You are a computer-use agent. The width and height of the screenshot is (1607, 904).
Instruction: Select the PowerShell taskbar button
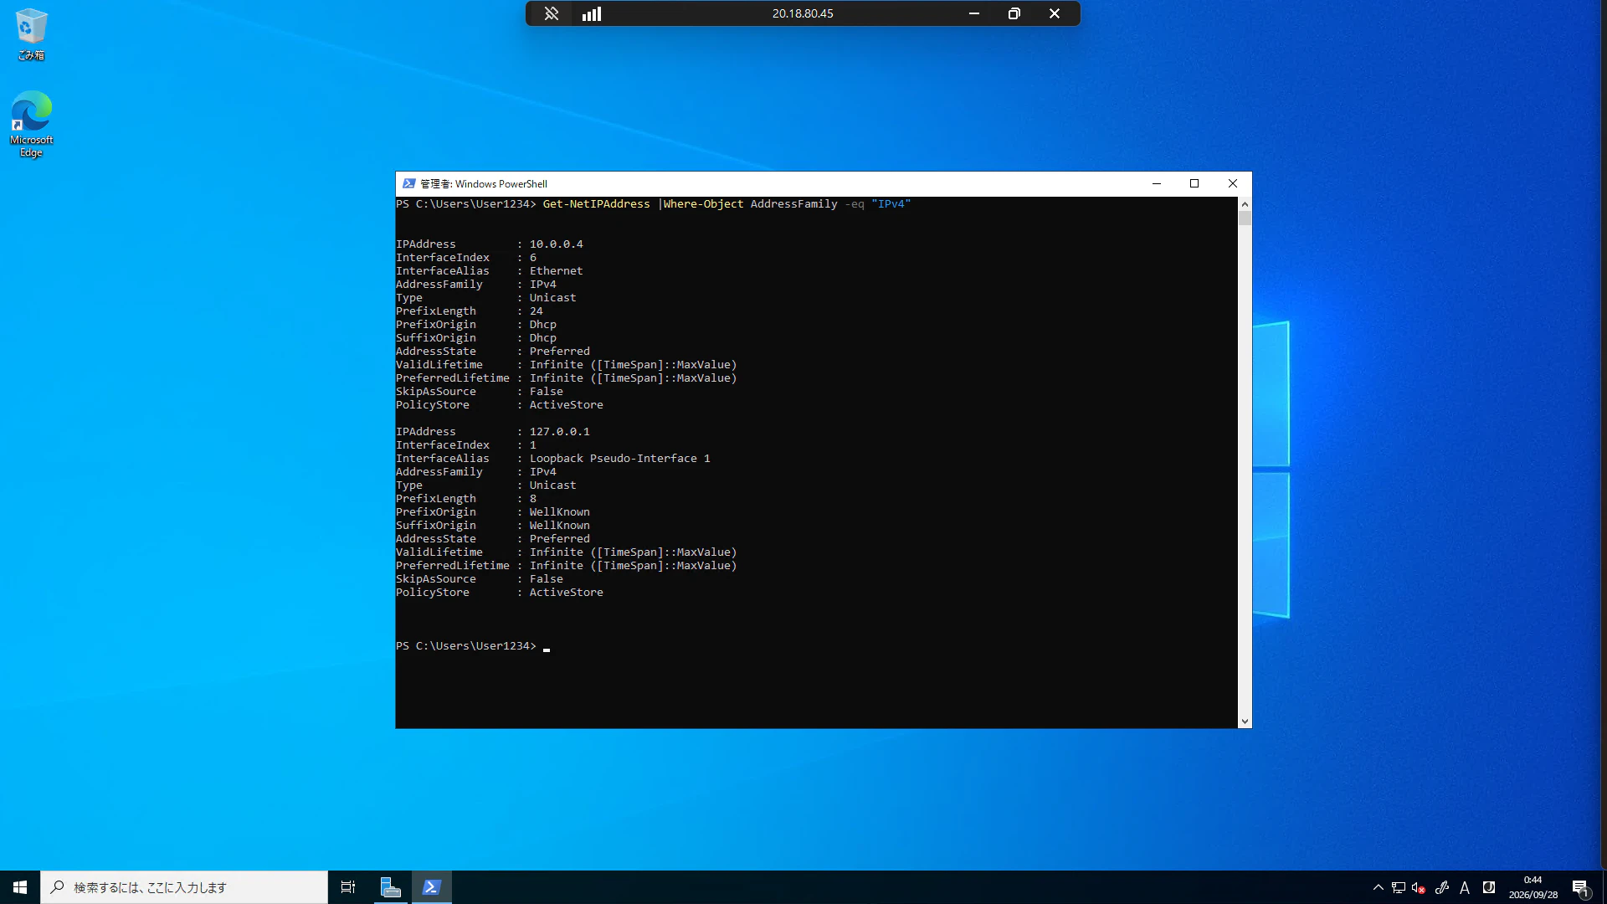coord(432,887)
